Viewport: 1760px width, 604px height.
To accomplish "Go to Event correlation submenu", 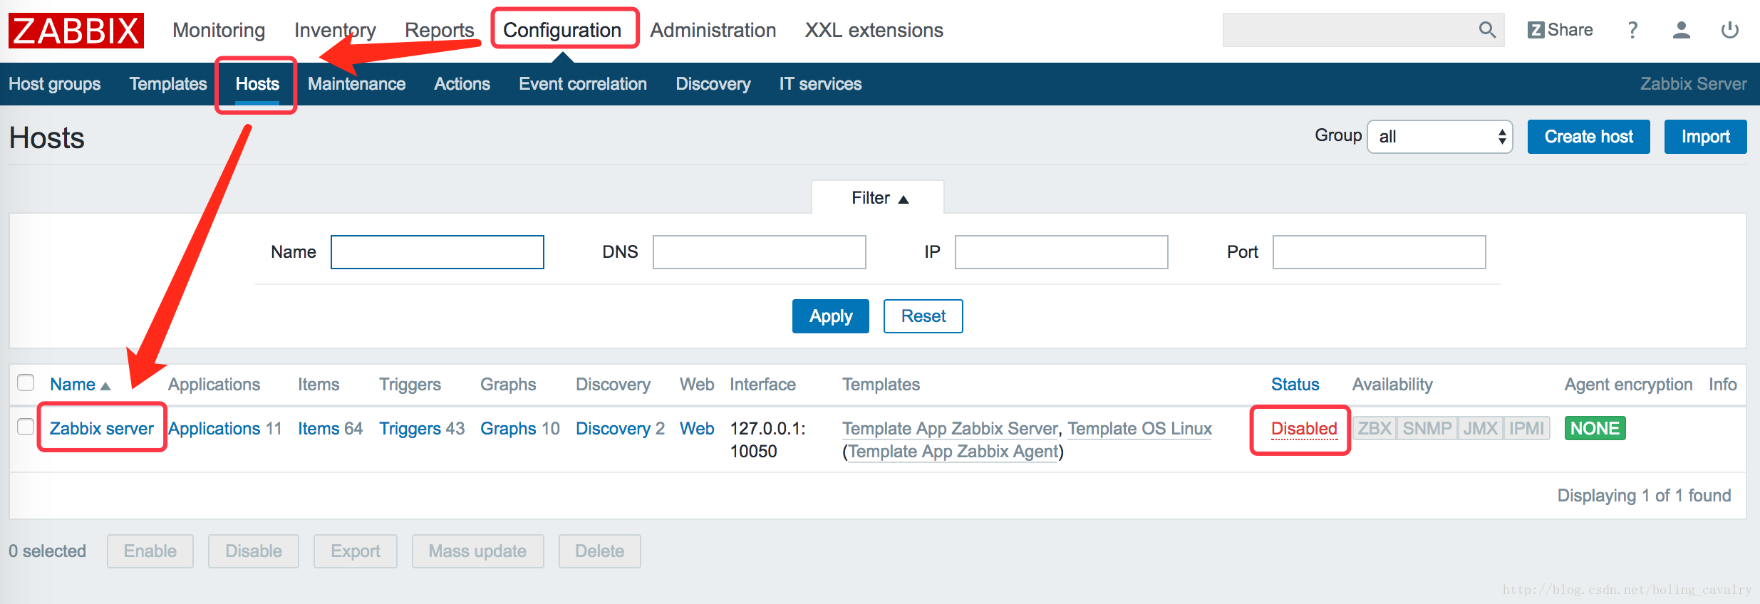I will coord(583,84).
